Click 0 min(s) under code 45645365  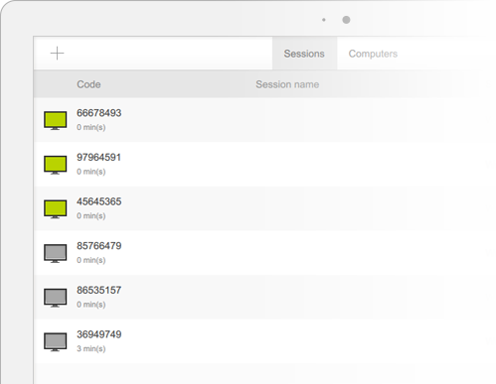click(x=91, y=216)
